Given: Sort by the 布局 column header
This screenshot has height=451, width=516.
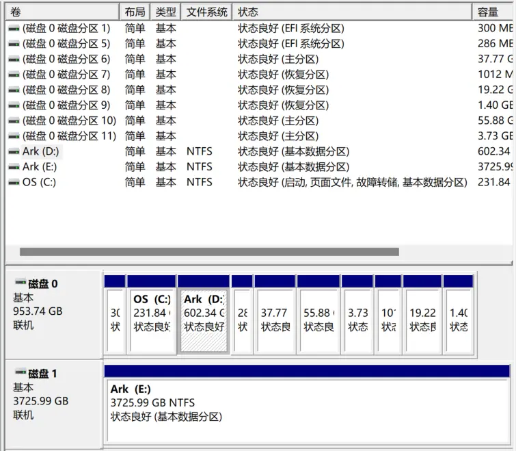Looking at the screenshot, I should 135,12.
